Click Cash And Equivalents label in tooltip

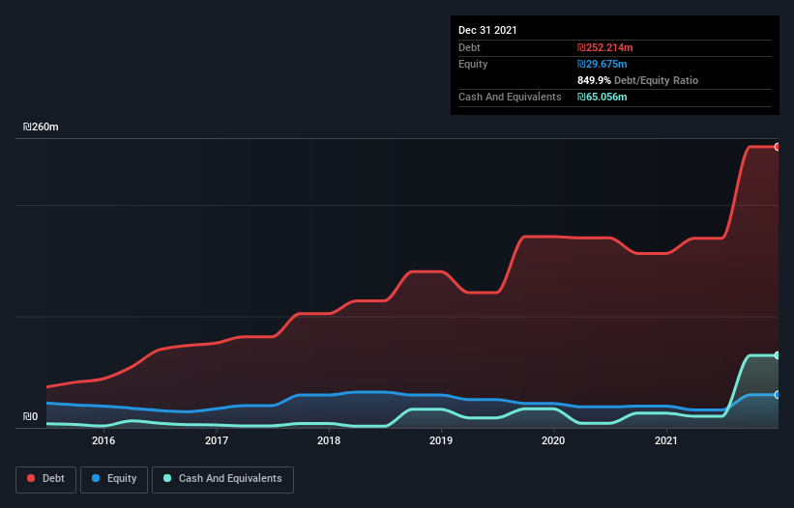(x=510, y=97)
